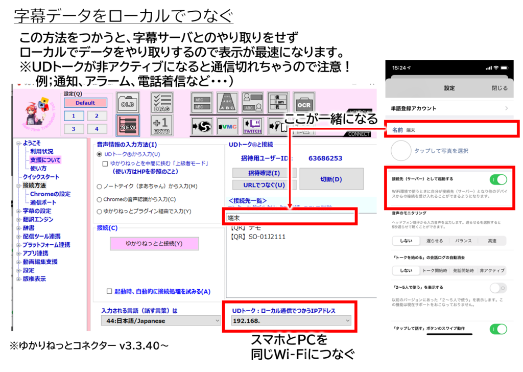Toggle '接続先(サーバー)として起動する' switch
This screenshot has width=523, height=372.
(498, 179)
